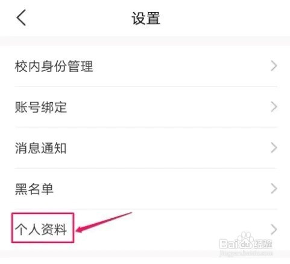This screenshot has height=264, width=290.
Task: Click the 经验 text in the watermark
Action: (263, 244)
